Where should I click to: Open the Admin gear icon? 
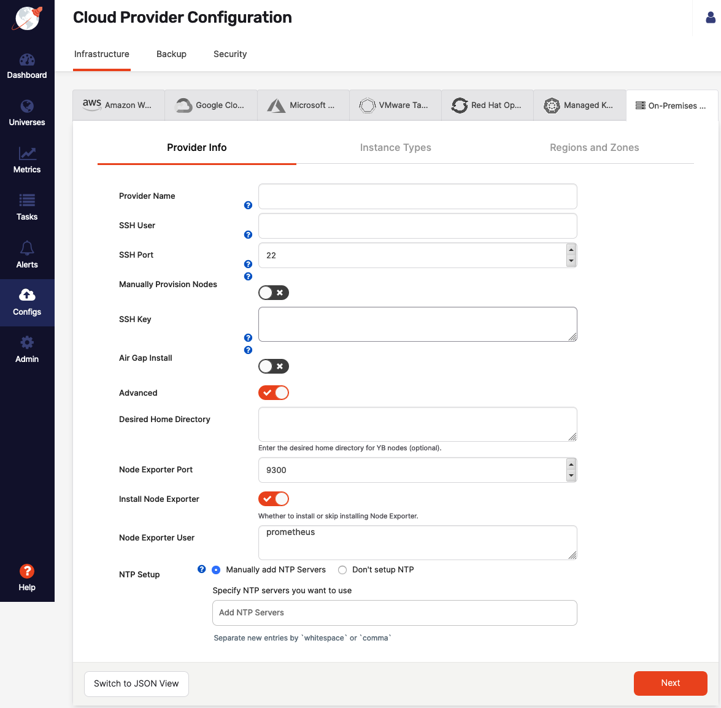tap(27, 343)
